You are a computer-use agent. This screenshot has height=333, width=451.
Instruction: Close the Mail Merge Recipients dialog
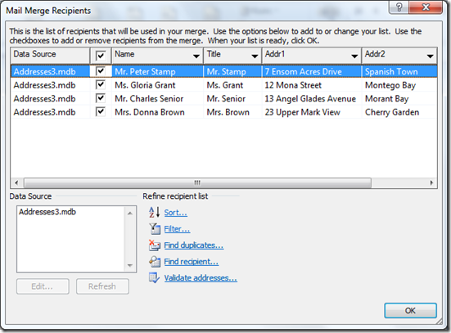tap(426, 7)
